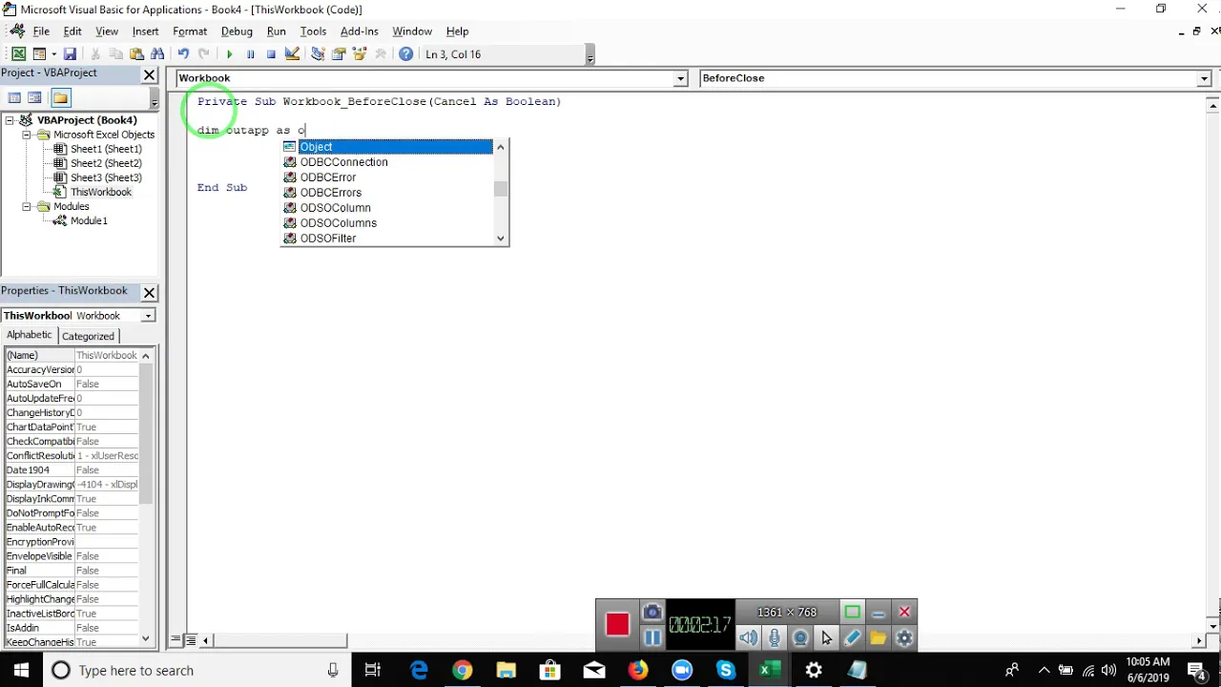Open the Properties Window toolbar icon
This screenshot has width=1221, height=687.
[339, 54]
